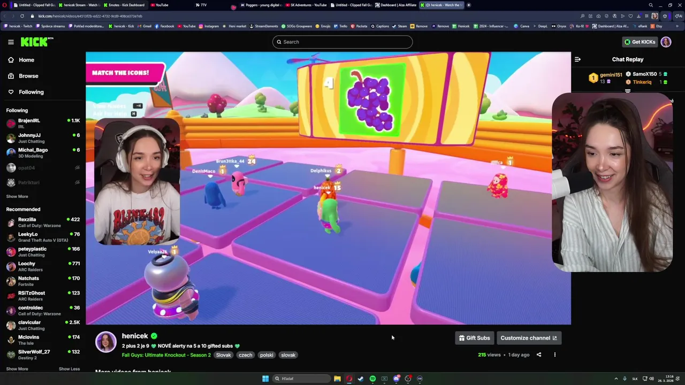685x385 pixels.
Task: Open controldec recommended channel
Action: tap(43, 310)
